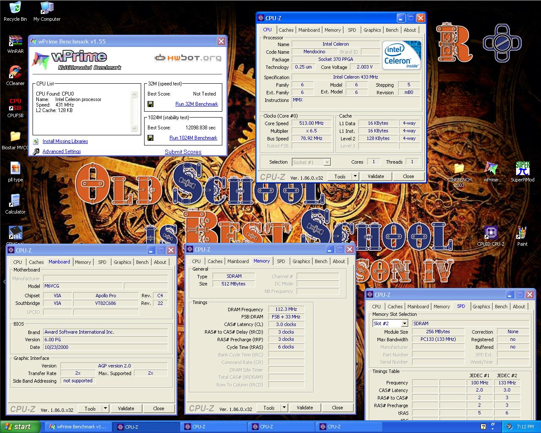This screenshot has width=541, height=433.
Task: Launch CPUID CPU-Z desktop icon
Action: click(x=490, y=237)
